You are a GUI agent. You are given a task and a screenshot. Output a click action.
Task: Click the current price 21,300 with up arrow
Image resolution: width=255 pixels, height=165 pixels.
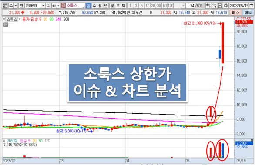point(17,13)
